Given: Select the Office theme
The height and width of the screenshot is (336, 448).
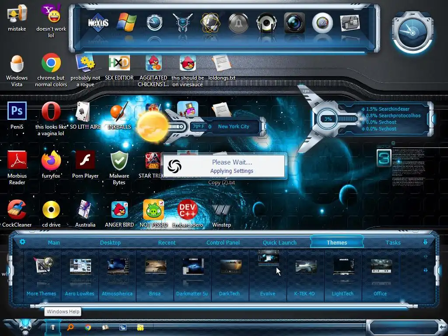Looking at the screenshot, I should (380, 276).
